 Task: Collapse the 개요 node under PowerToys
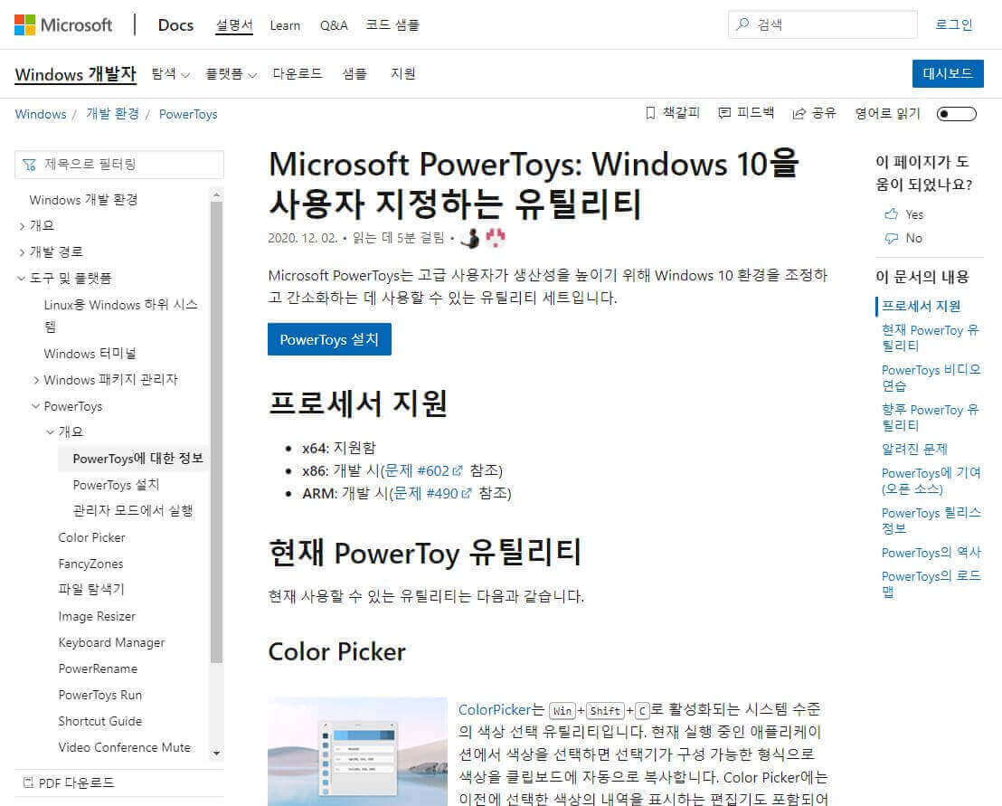pyautogui.click(x=51, y=432)
